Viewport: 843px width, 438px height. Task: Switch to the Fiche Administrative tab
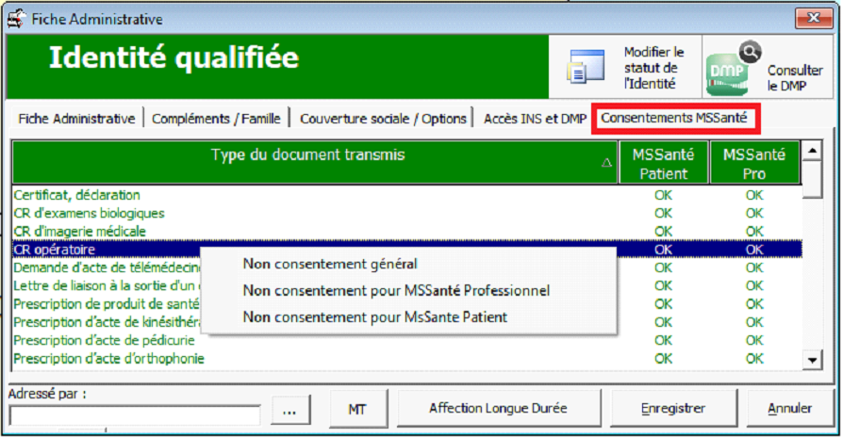tap(76, 119)
